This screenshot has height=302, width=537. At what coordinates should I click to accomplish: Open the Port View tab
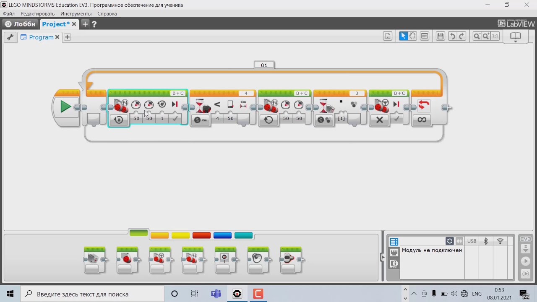pyautogui.click(x=394, y=253)
